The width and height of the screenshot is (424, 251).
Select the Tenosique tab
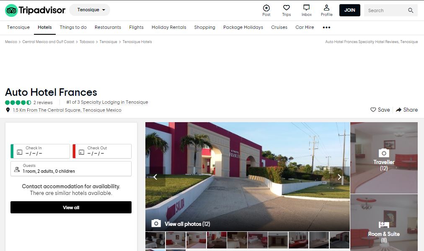(18, 27)
